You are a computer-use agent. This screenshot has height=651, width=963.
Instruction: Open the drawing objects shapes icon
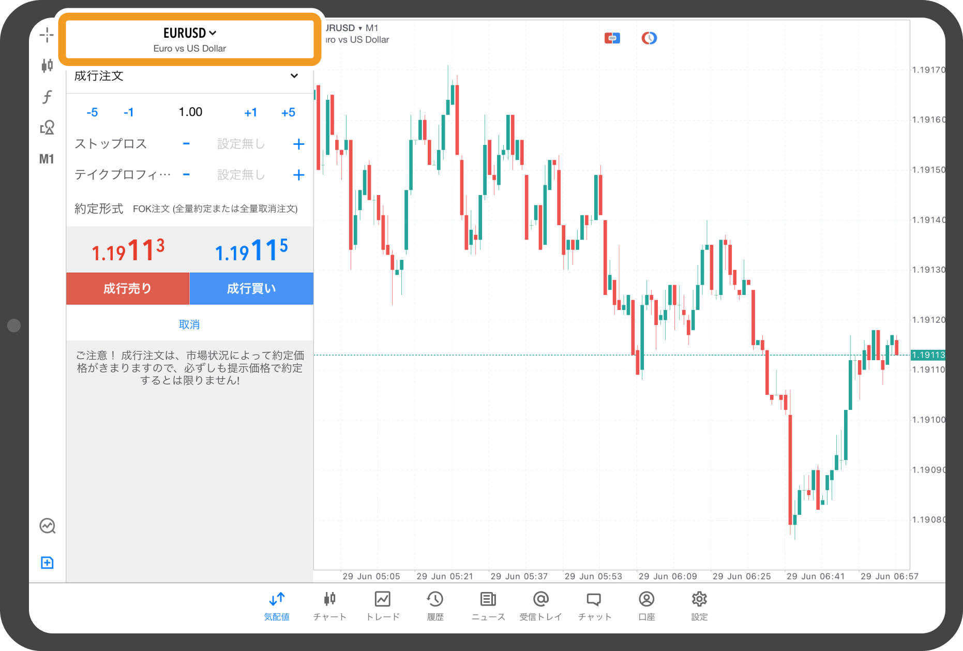(47, 127)
